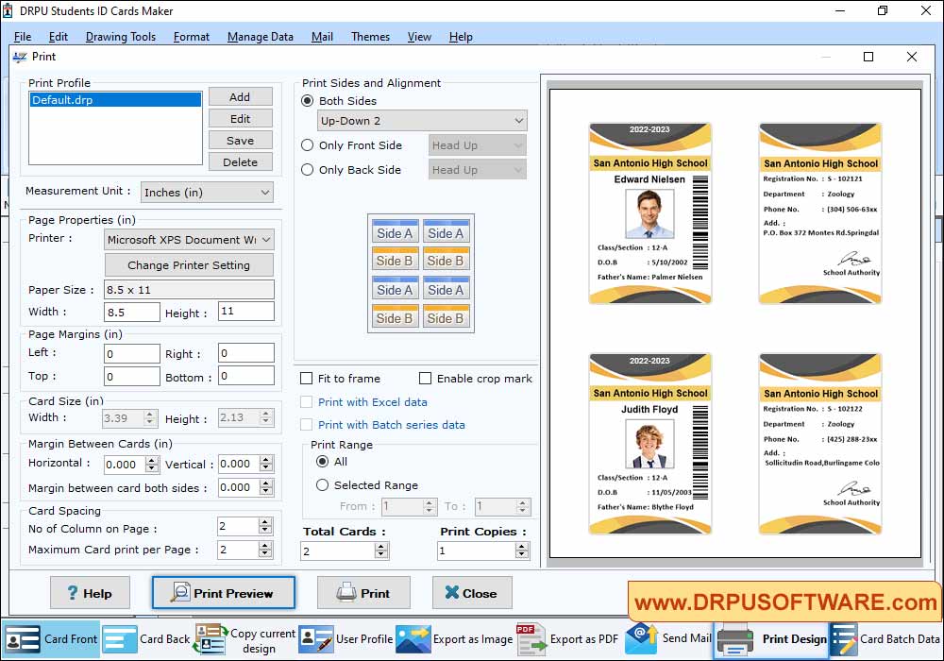Click the Help button with question mark

click(90, 593)
